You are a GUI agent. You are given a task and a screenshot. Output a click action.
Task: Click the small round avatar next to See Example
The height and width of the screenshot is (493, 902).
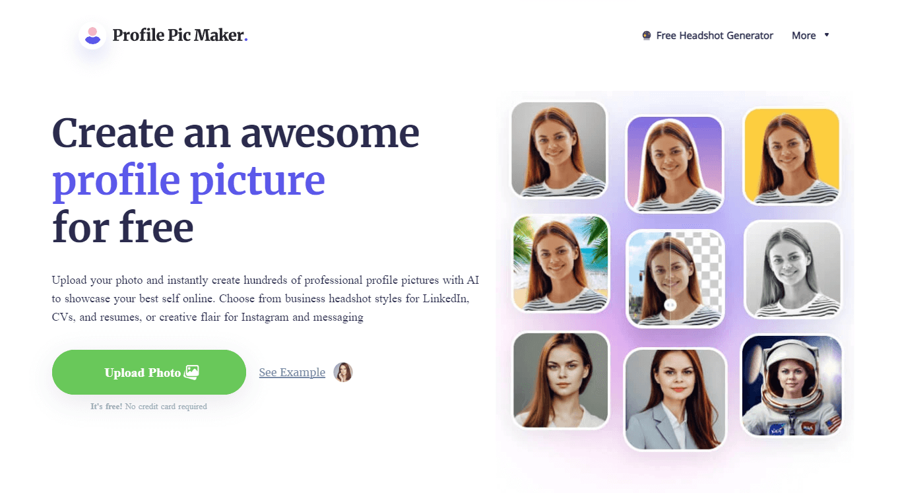pos(343,372)
